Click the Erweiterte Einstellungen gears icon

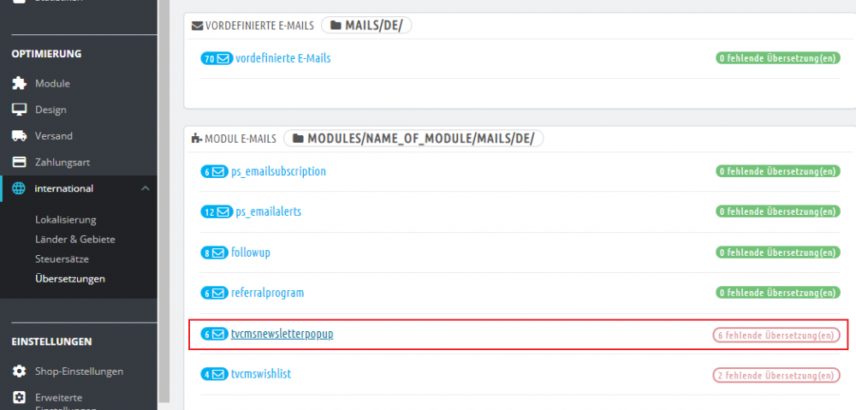tap(19, 398)
